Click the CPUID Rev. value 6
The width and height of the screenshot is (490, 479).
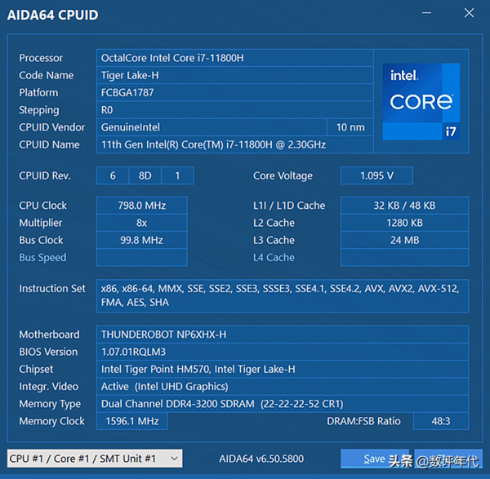[113, 175]
